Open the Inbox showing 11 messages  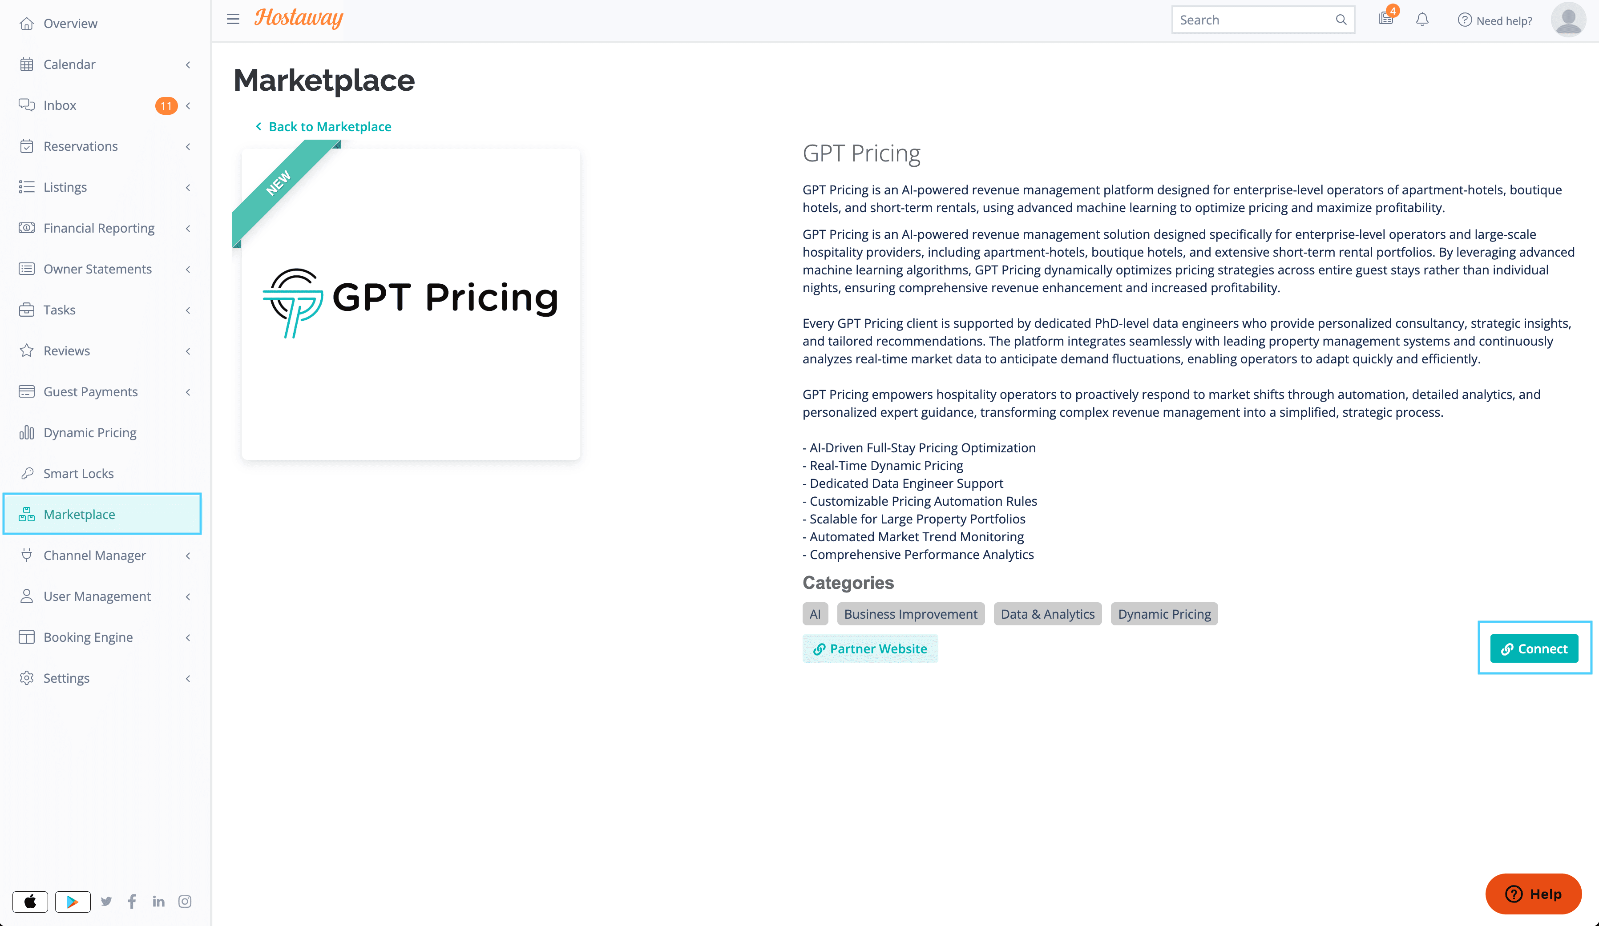(60, 105)
